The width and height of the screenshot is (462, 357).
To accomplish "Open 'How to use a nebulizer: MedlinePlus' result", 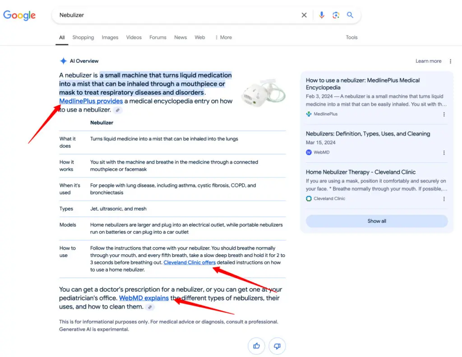I will click(363, 84).
